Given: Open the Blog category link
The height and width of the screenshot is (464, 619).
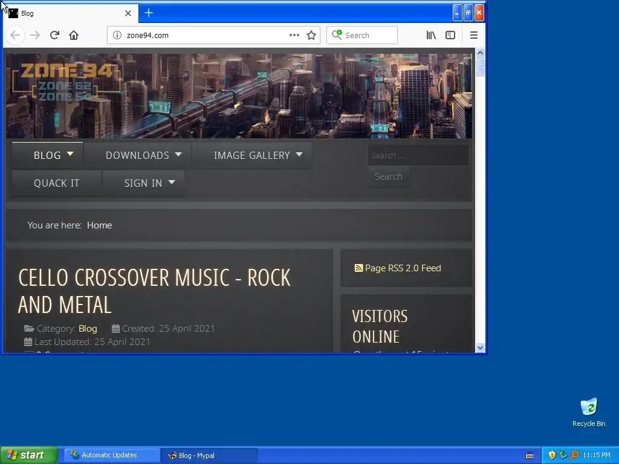Looking at the screenshot, I should pyautogui.click(x=88, y=328).
